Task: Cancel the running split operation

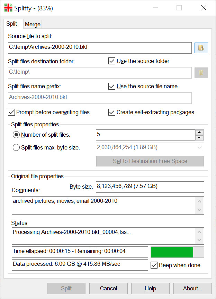Action: 108,288
